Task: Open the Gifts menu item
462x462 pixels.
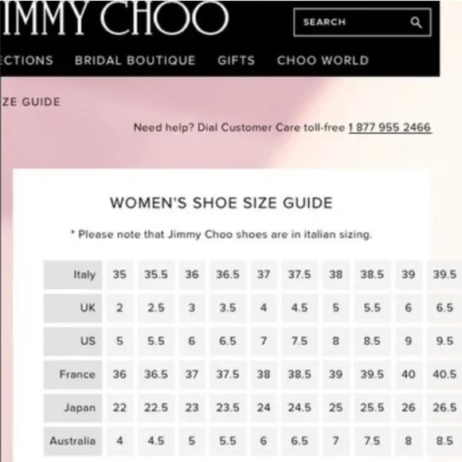Action: click(x=236, y=61)
